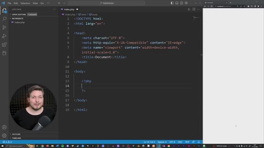
Task: Click Ln 14, Col 5 in status bar
Action: tap(149, 142)
